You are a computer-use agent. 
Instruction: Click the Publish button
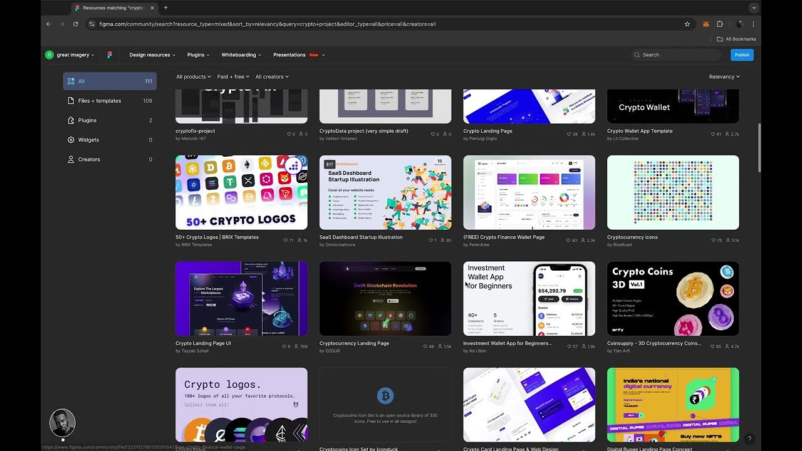(742, 54)
